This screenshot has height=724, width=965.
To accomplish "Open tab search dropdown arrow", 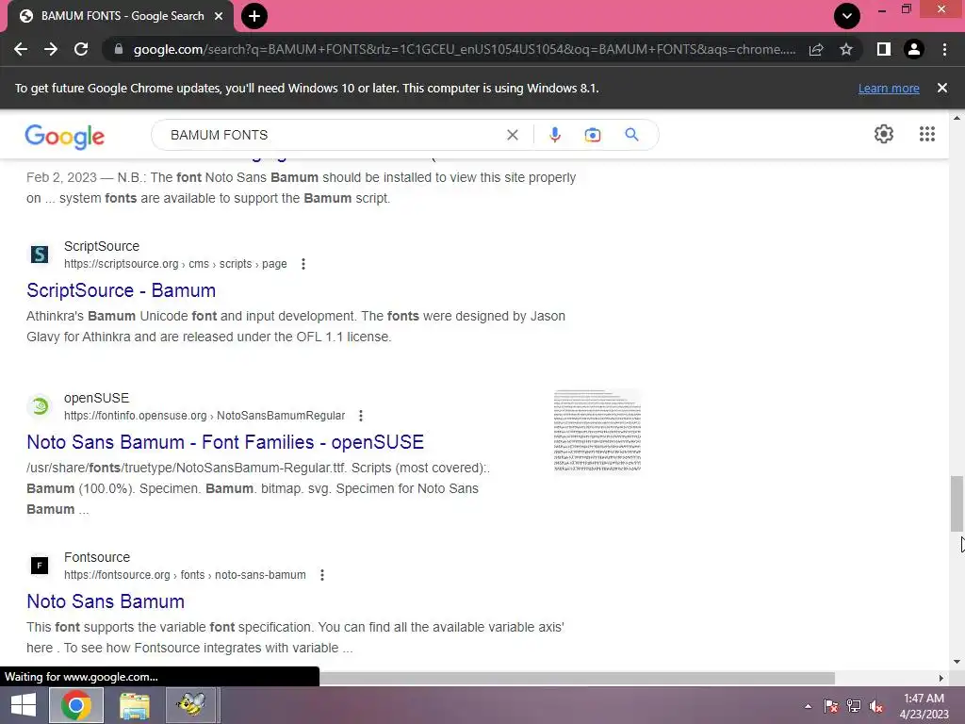I will click(847, 16).
